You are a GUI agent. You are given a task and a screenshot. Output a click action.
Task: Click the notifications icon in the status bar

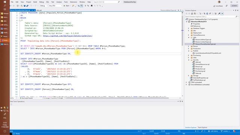[x=234, y=131]
